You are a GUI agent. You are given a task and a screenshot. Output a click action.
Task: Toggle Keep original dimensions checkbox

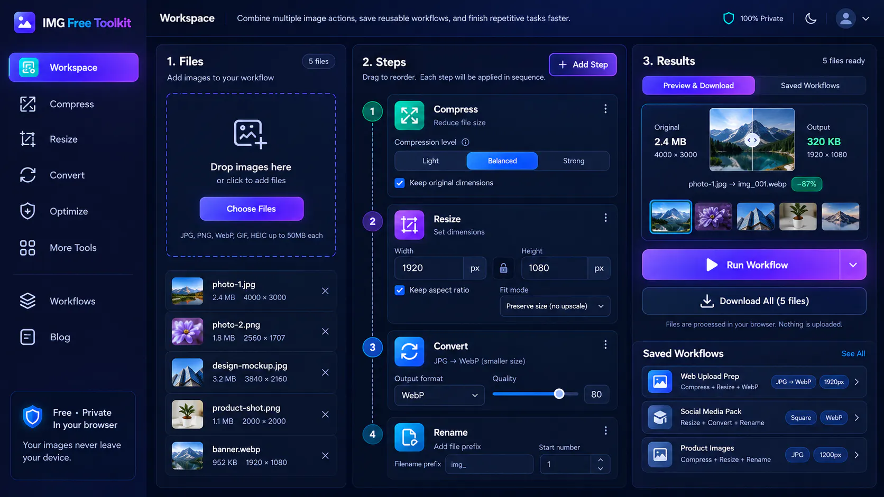(x=400, y=183)
